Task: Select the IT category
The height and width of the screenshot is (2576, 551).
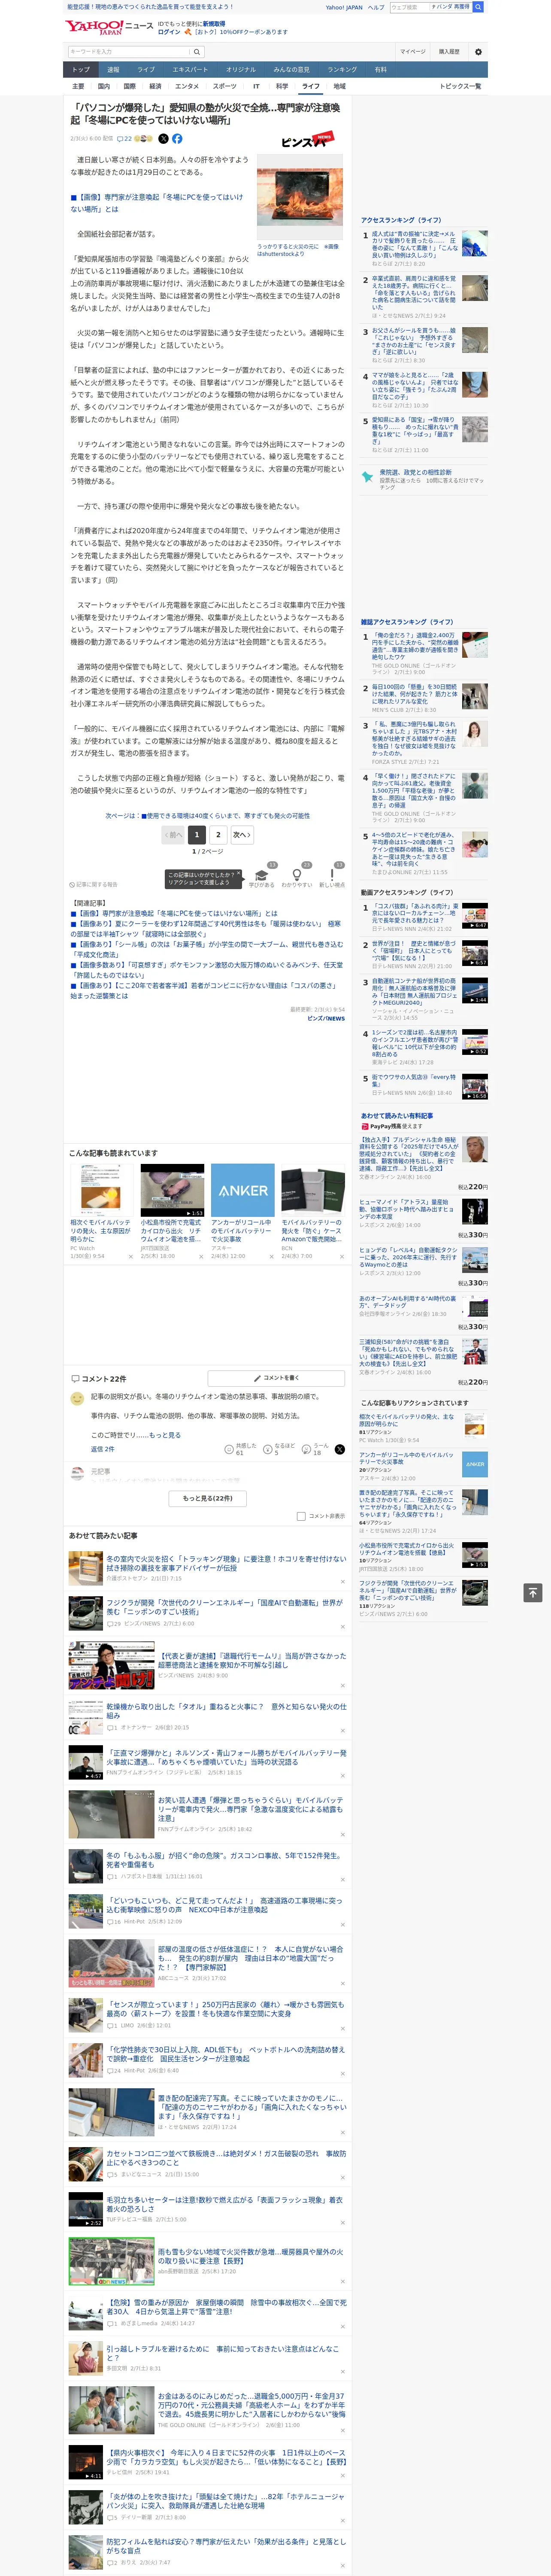Action: (256, 86)
